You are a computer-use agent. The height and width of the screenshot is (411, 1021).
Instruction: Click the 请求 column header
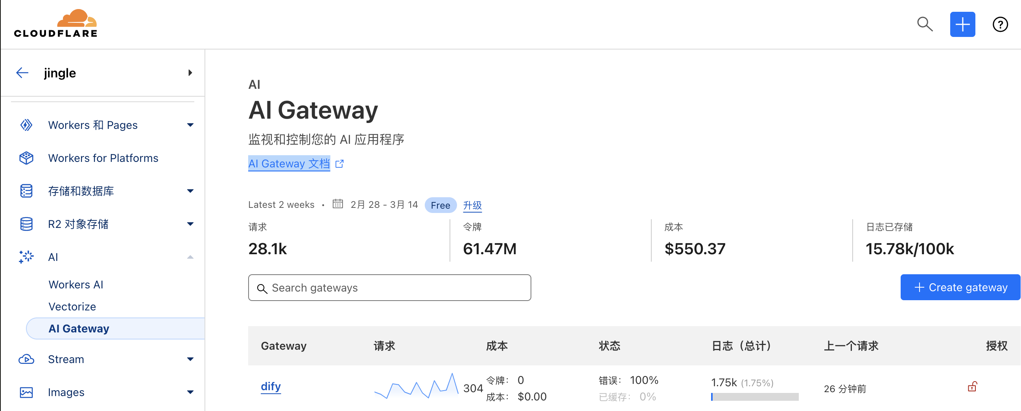point(384,346)
